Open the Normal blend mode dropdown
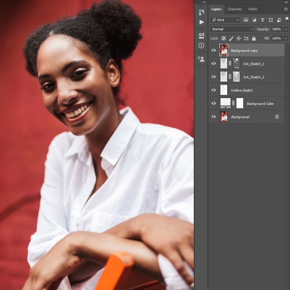The image size is (290, 290). tap(232, 29)
